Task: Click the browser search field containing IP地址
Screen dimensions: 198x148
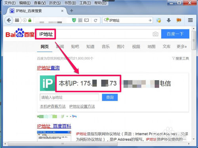Action: 128,20
